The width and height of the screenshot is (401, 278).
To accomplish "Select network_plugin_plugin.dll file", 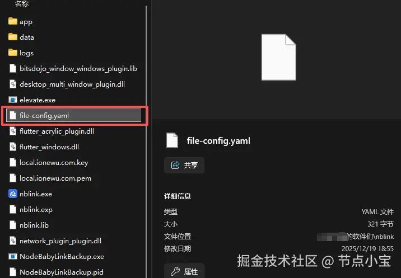I will 55,241.
